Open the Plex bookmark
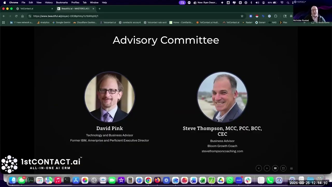The width and height of the screenshot is (332, 187). pyautogui.click(x=283, y=23)
